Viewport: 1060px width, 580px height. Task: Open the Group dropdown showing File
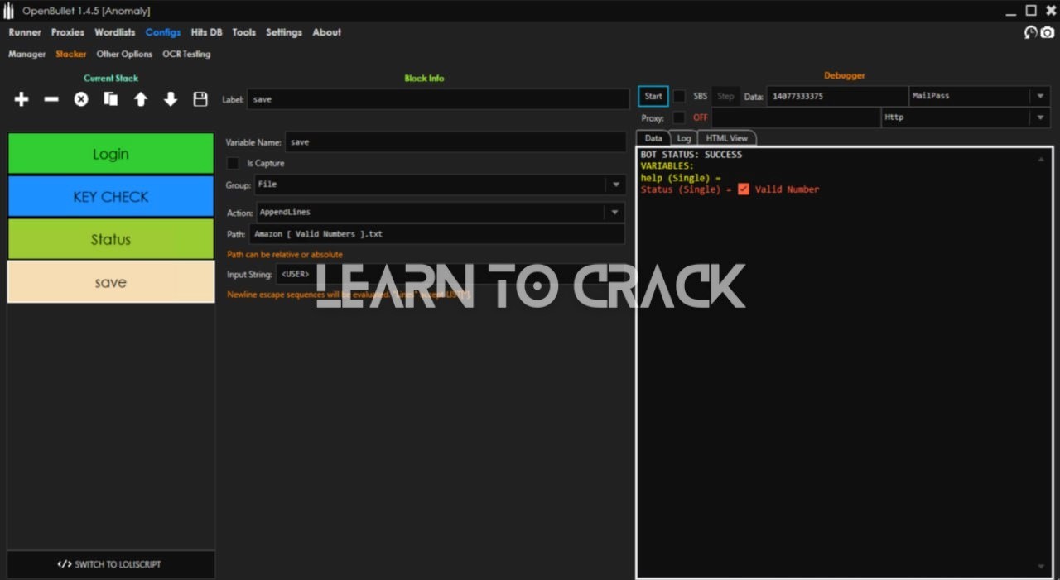tap(614, 185)
